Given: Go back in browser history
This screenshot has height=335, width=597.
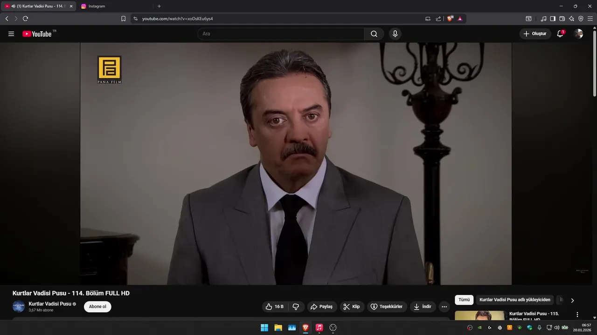Looking at the screenshot, I should pos(7,19).
